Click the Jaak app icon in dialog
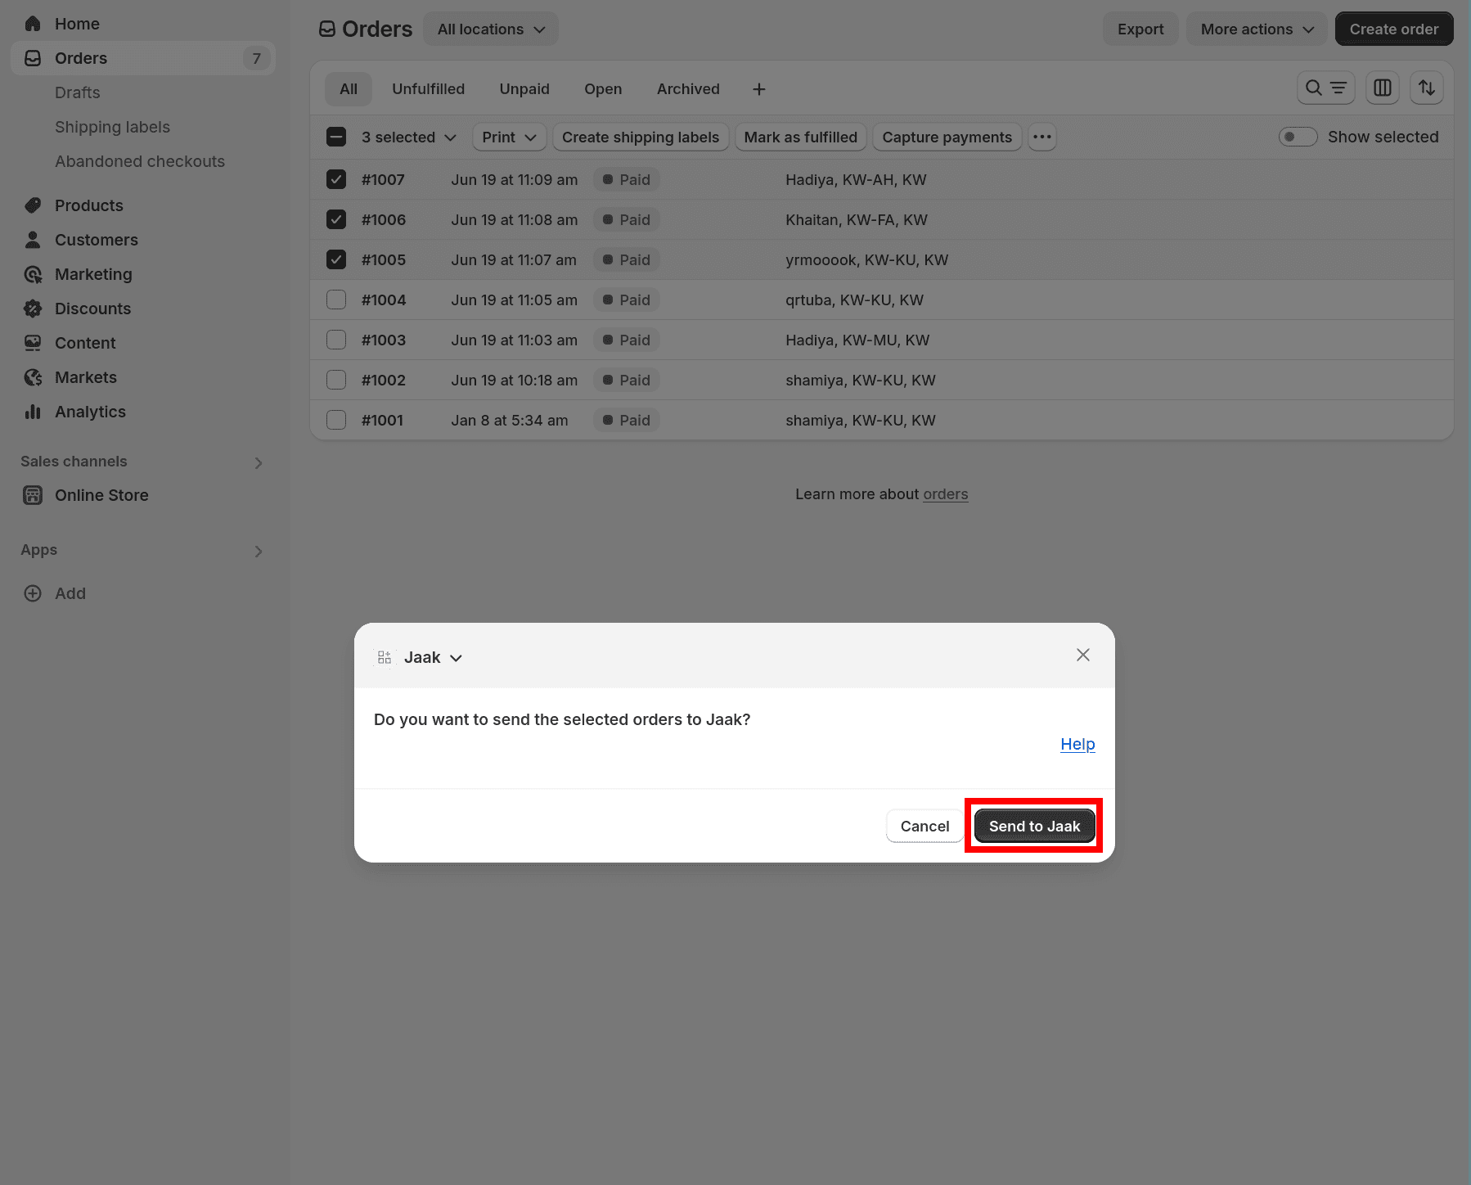 [385, 657]
